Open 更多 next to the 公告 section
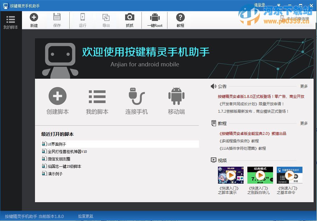The width and height of the screenshot is (317, 221). pos(304,86)
